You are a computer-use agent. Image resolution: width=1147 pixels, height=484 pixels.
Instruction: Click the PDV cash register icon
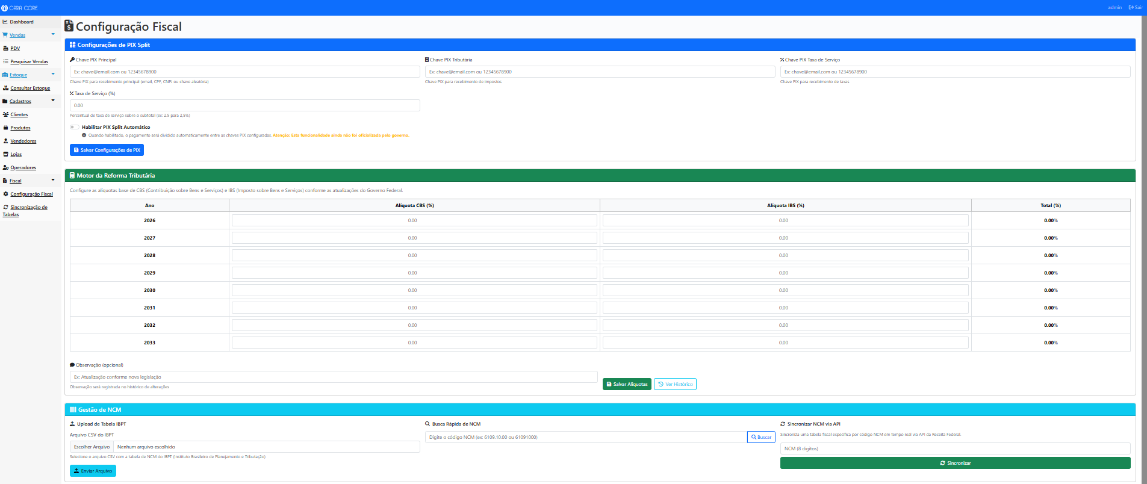point(5,48)
